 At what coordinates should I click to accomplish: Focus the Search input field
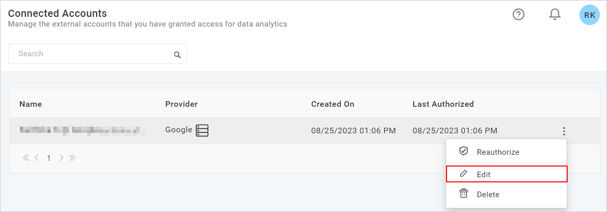coord(92,54)
